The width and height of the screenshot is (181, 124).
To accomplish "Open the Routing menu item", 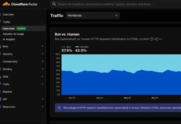I will (7, 69).
